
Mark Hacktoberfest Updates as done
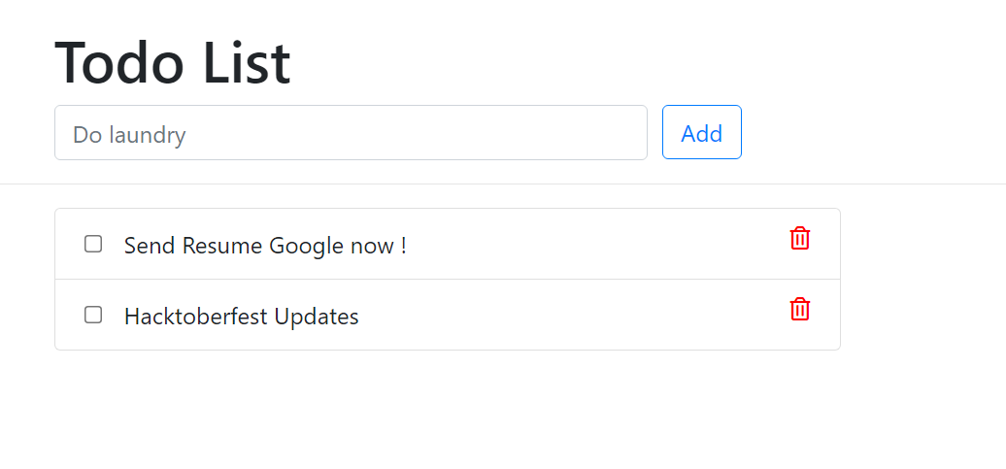[x=93, y=315]
